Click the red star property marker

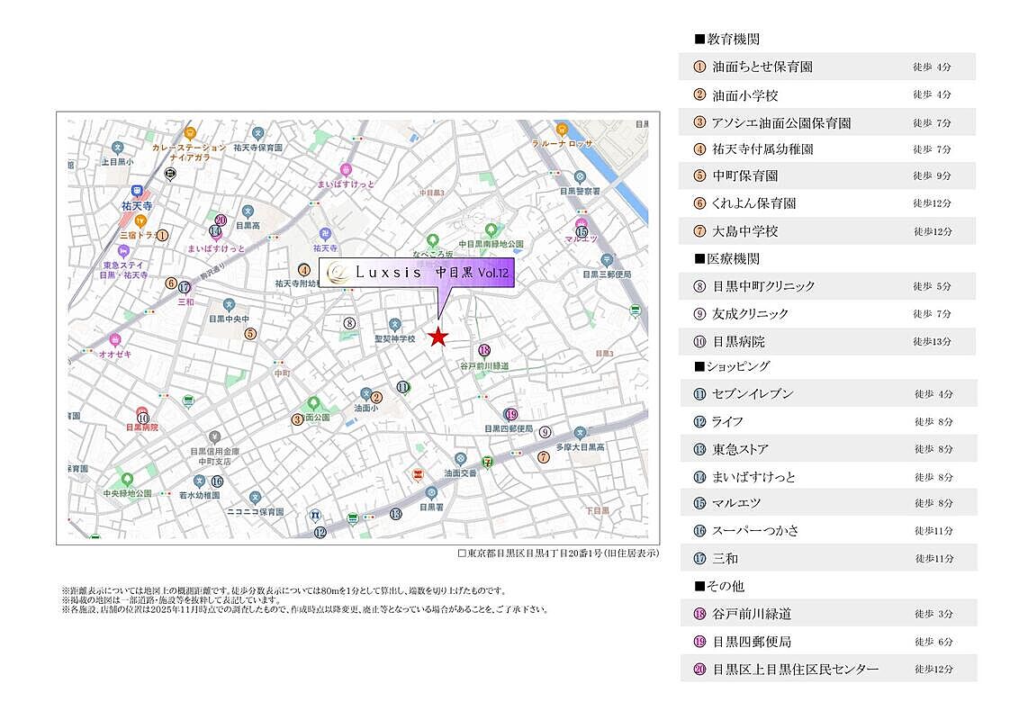[437, 337]
